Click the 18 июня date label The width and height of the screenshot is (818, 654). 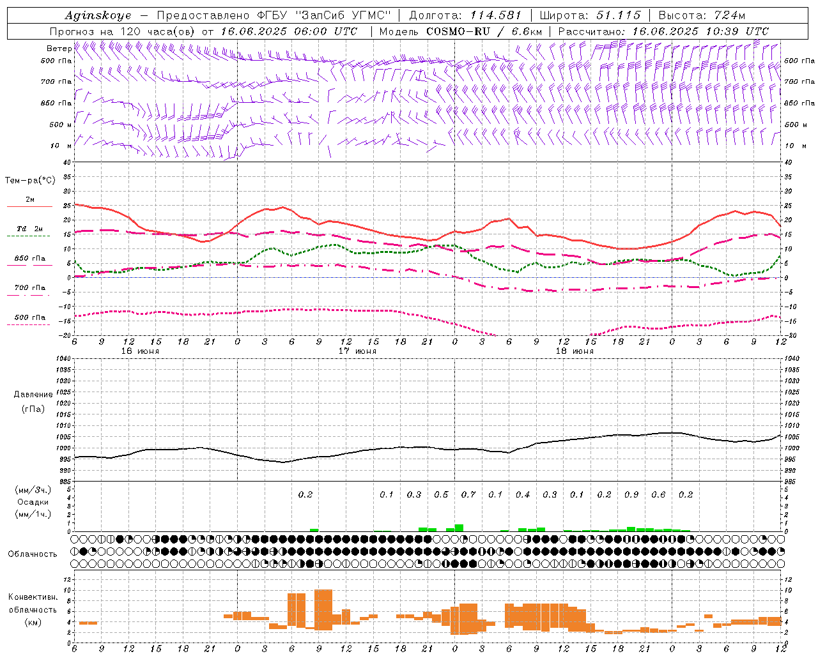(x=575, y=351)
